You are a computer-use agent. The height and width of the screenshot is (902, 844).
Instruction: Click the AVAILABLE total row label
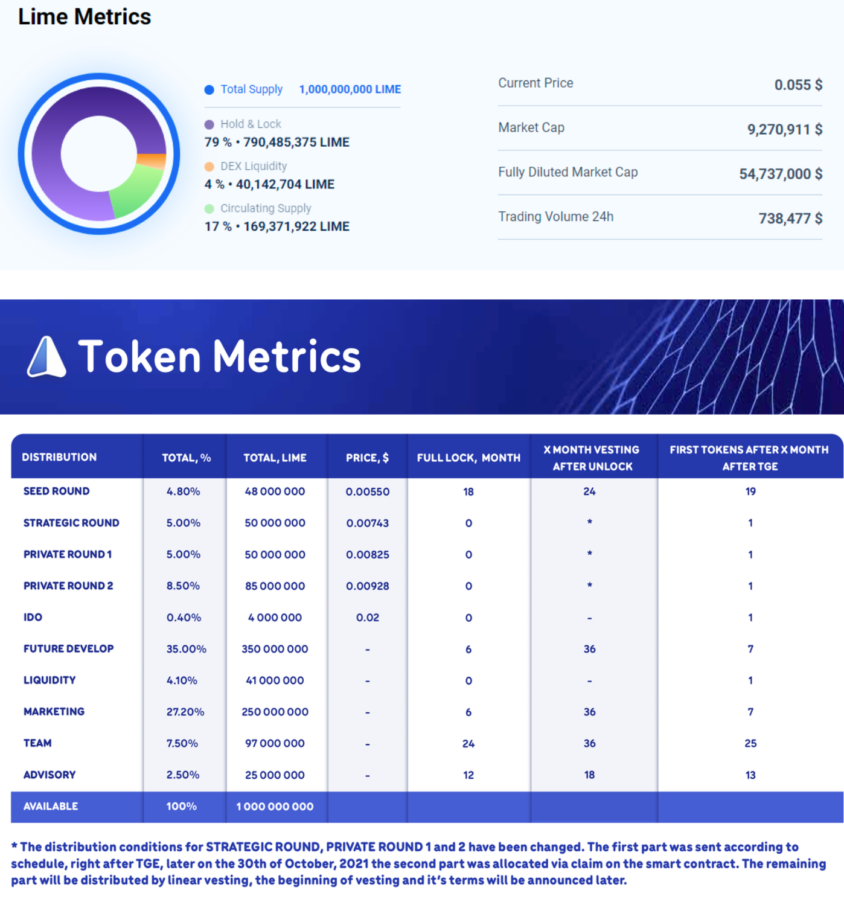pyautogui.click(x=51, y=806)
